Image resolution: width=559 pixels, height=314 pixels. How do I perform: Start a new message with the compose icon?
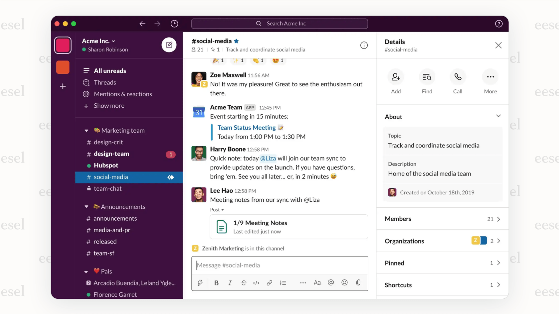click(x=169, y=45)
